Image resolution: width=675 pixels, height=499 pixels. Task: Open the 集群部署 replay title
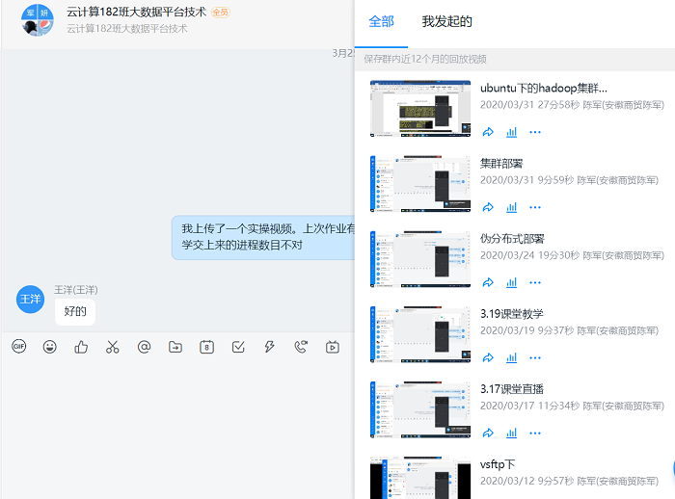(502, 163)
